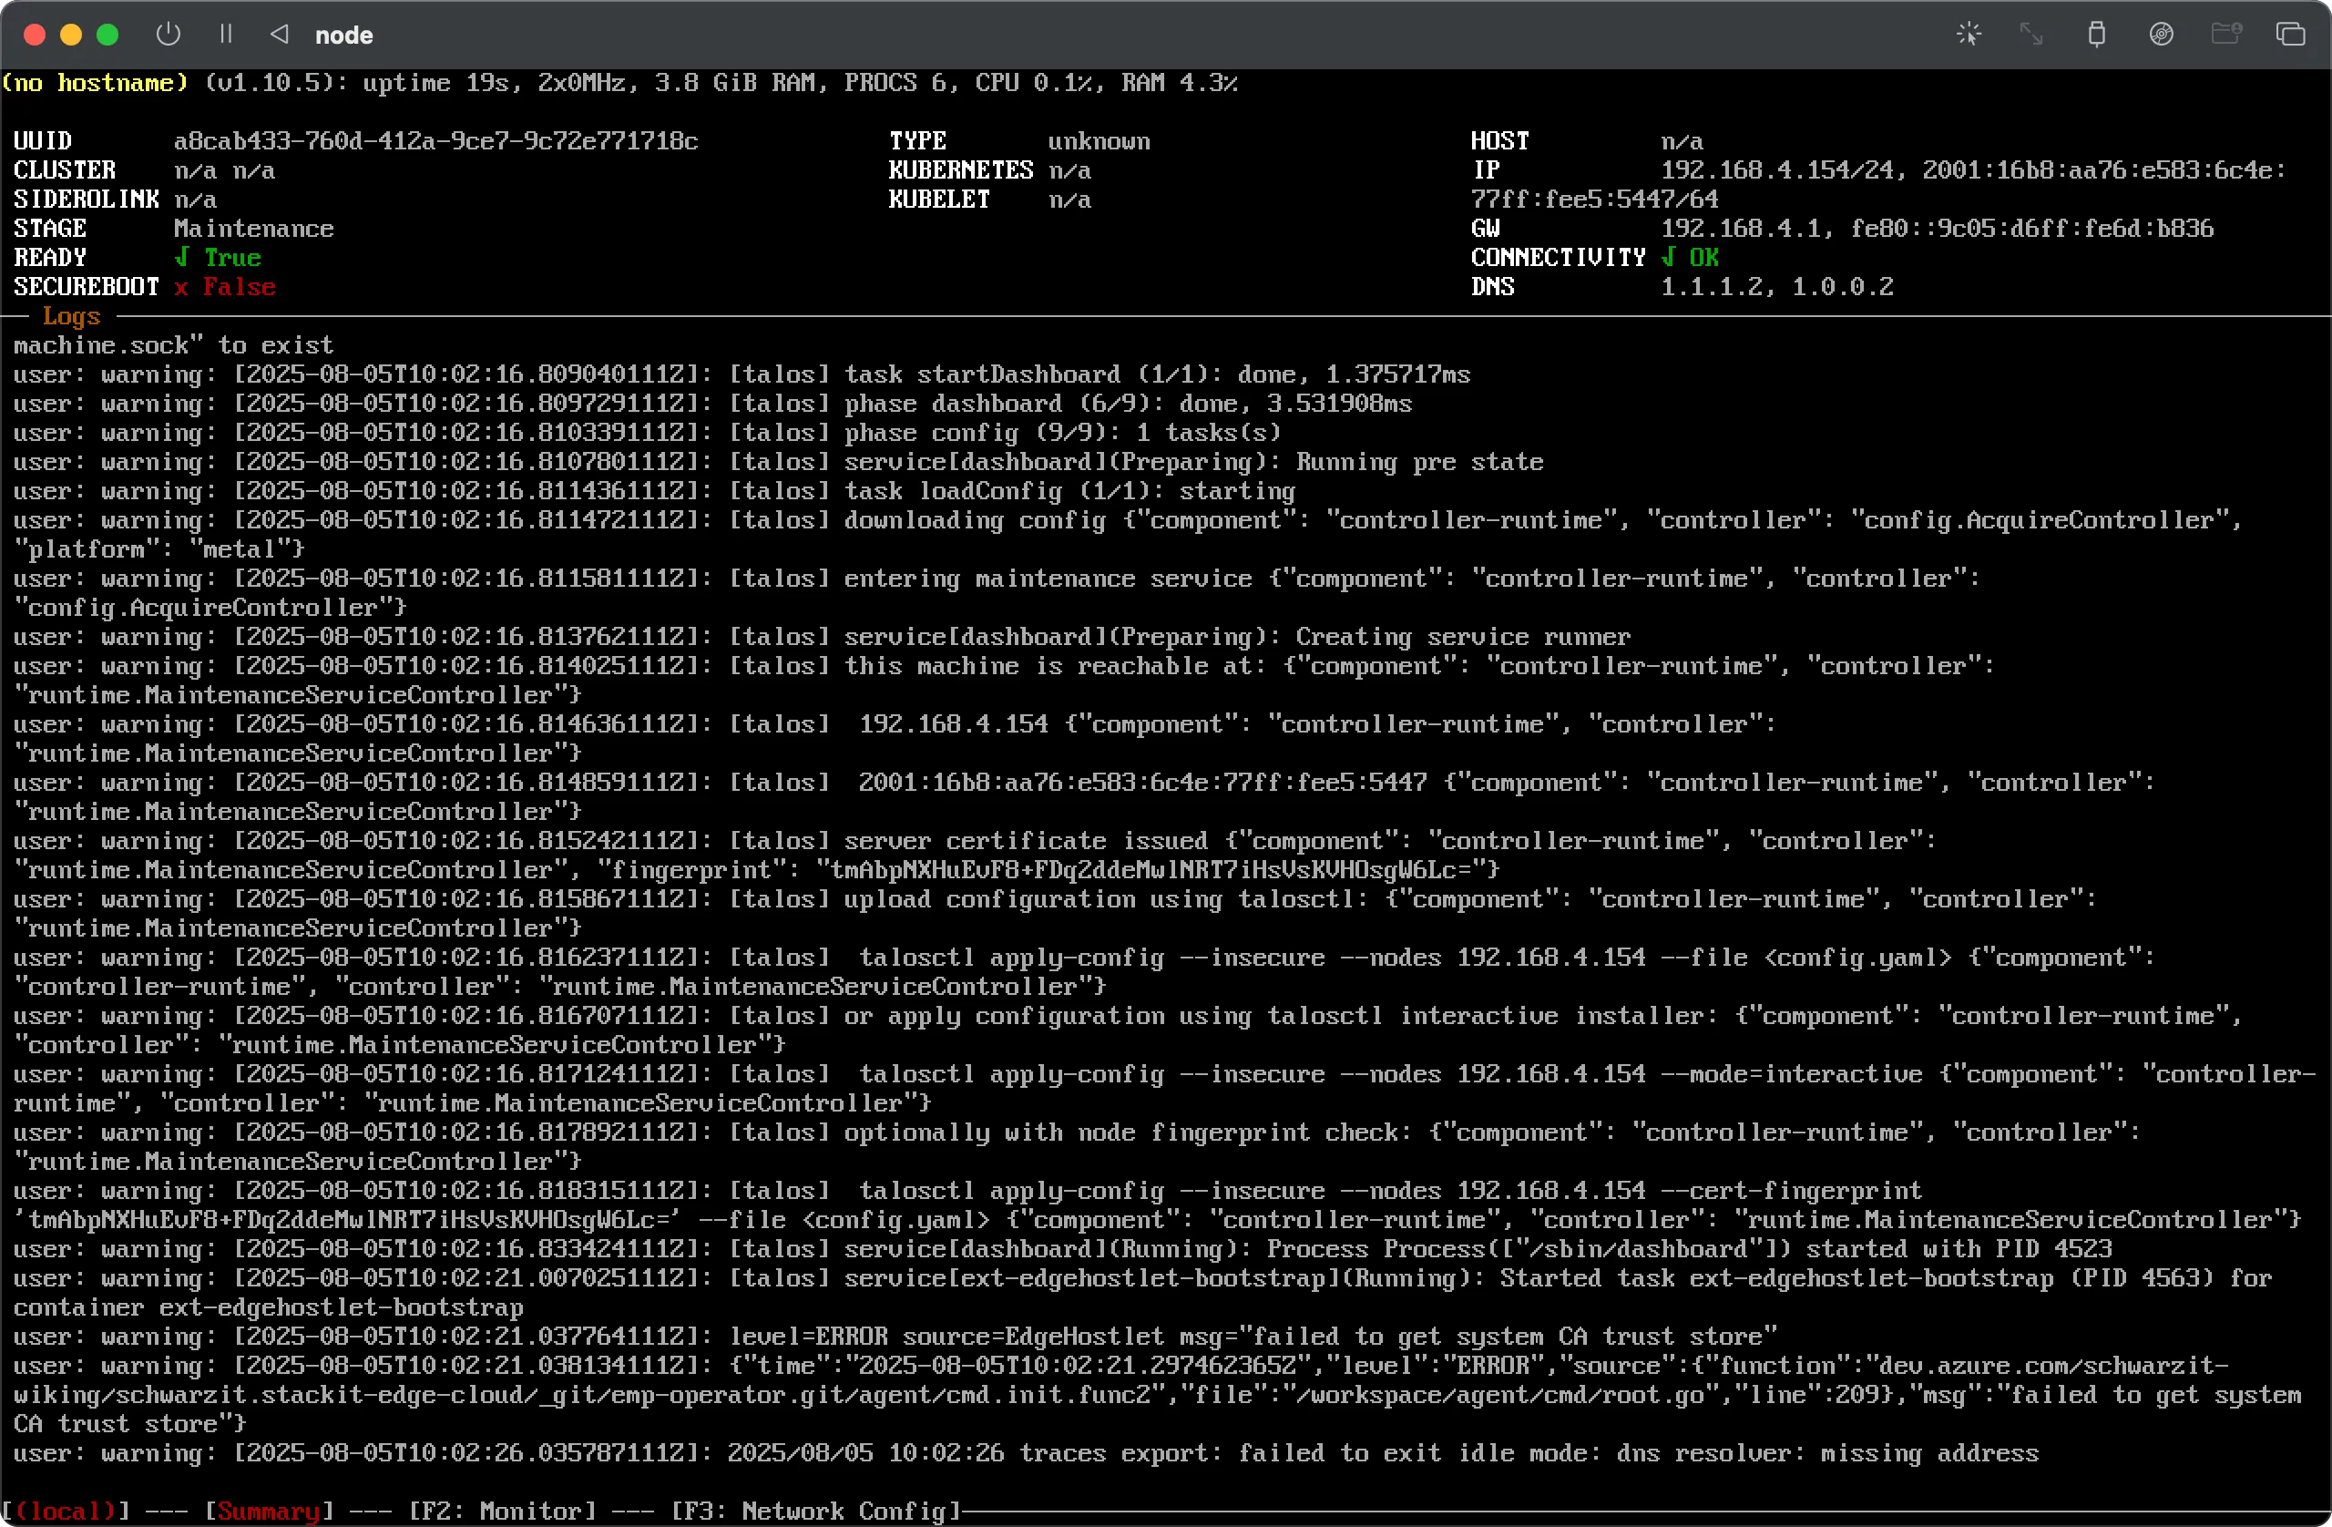Click the SECUREBOOT False indicator
This screenshot has width=2332, height=1527.
point(225,286)
